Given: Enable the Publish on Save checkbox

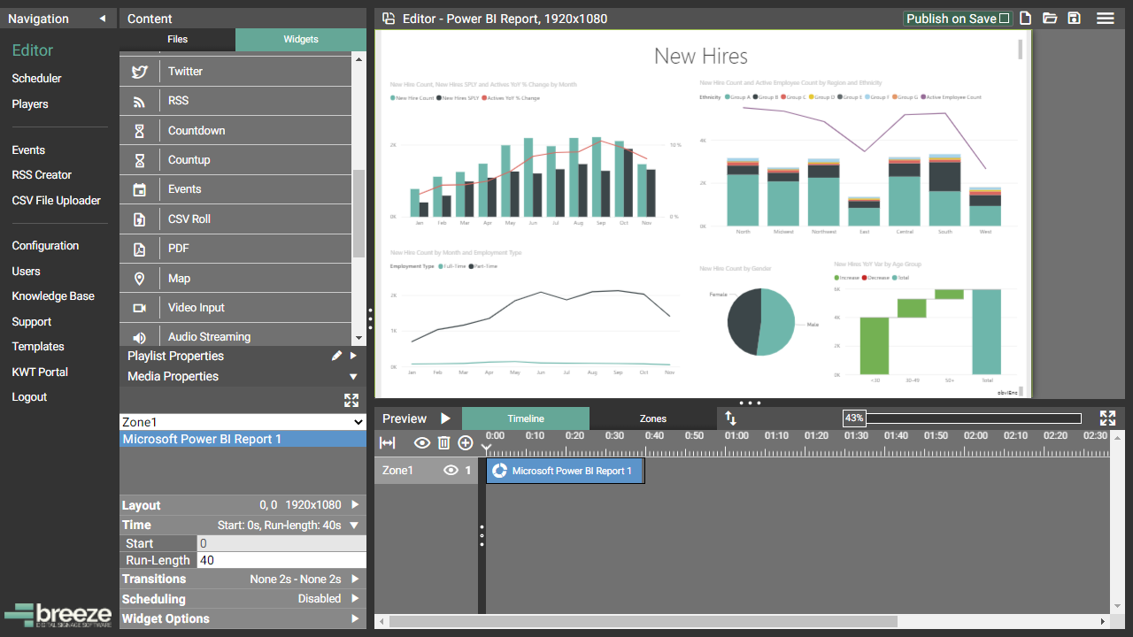Looking at the screenshot, I should pos(1004,19).
